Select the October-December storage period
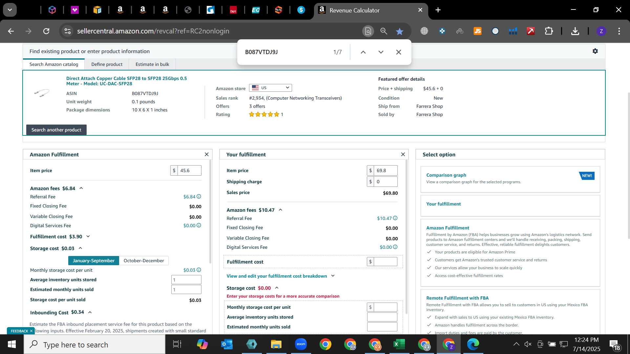 144,261
